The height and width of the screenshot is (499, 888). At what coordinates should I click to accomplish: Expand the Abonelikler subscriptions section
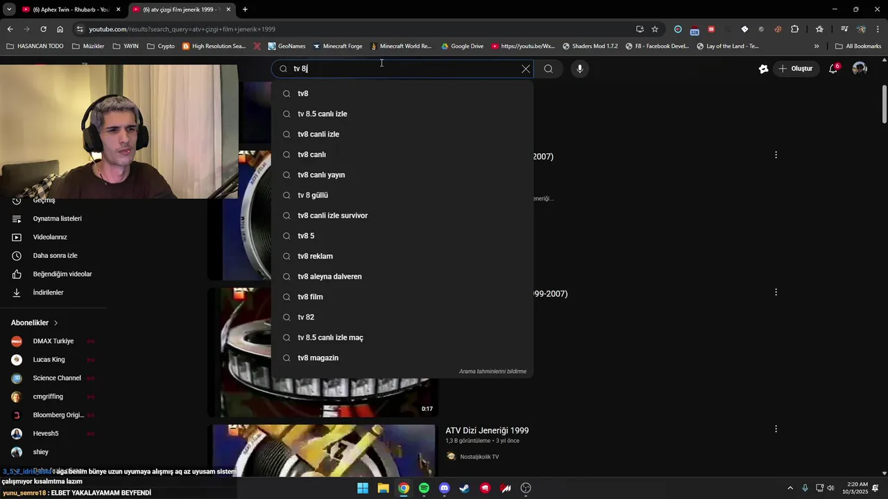[35, 323]
